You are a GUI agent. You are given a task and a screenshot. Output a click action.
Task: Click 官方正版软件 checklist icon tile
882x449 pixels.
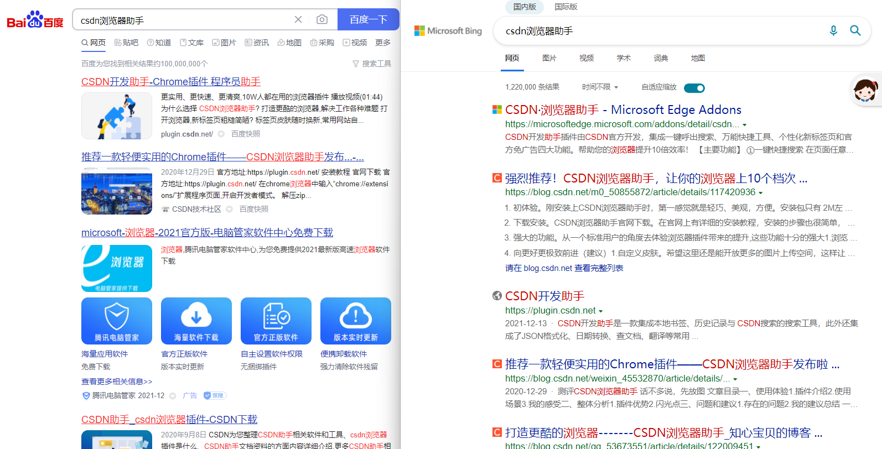(x=276, y=321)
